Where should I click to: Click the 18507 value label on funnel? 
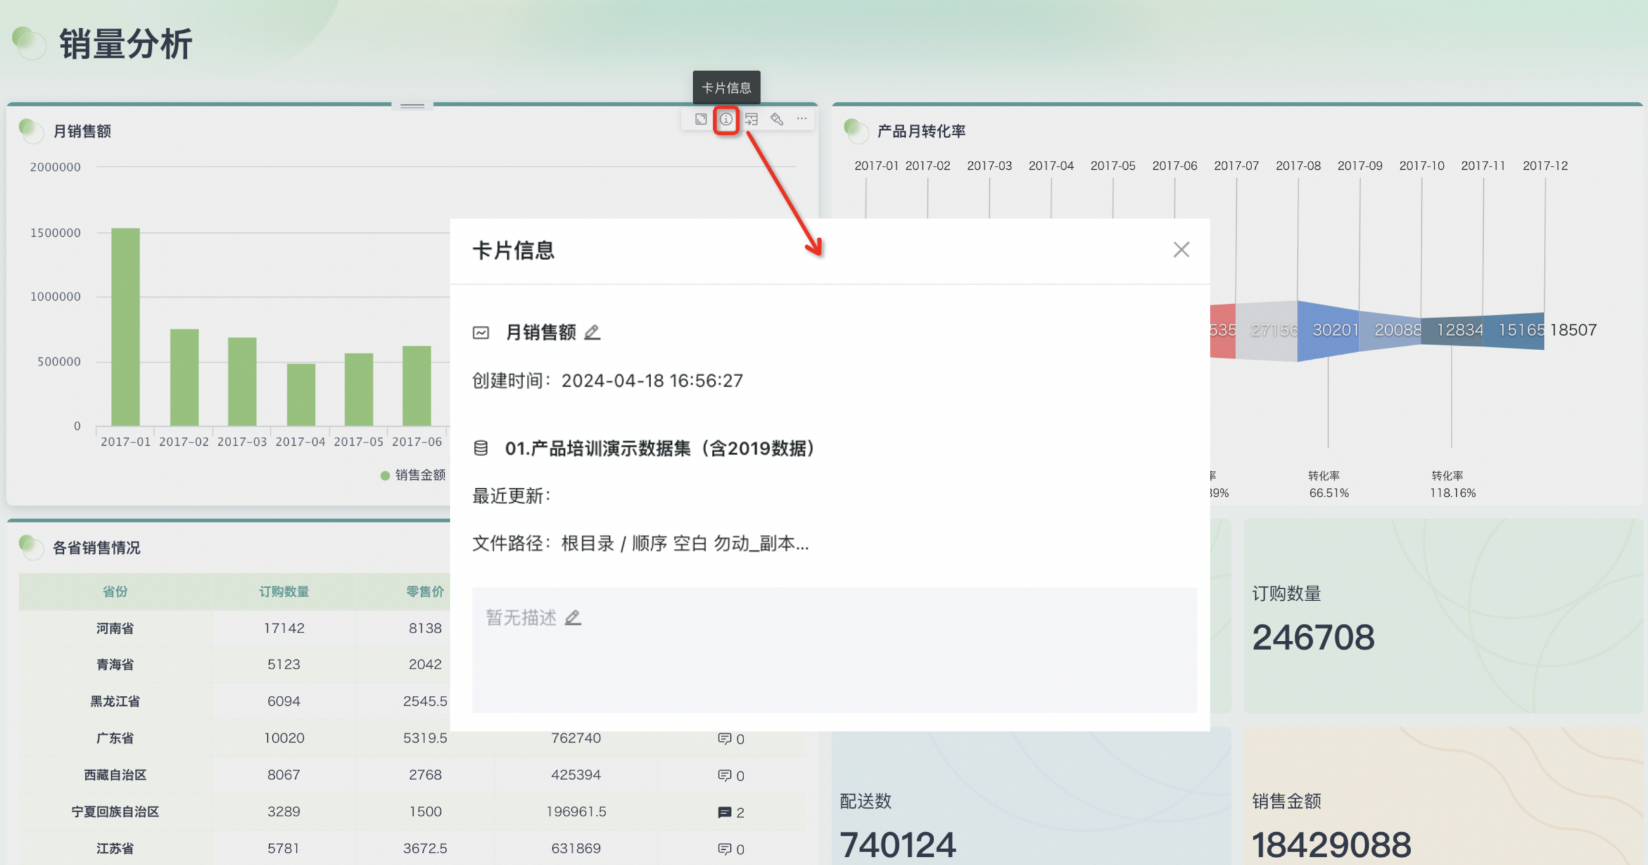pyautogui.click(x=1573, y=330)
